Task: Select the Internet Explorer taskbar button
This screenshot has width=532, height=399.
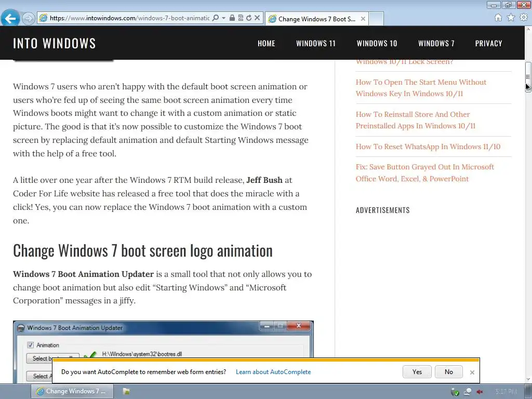Action: [72, 391]
